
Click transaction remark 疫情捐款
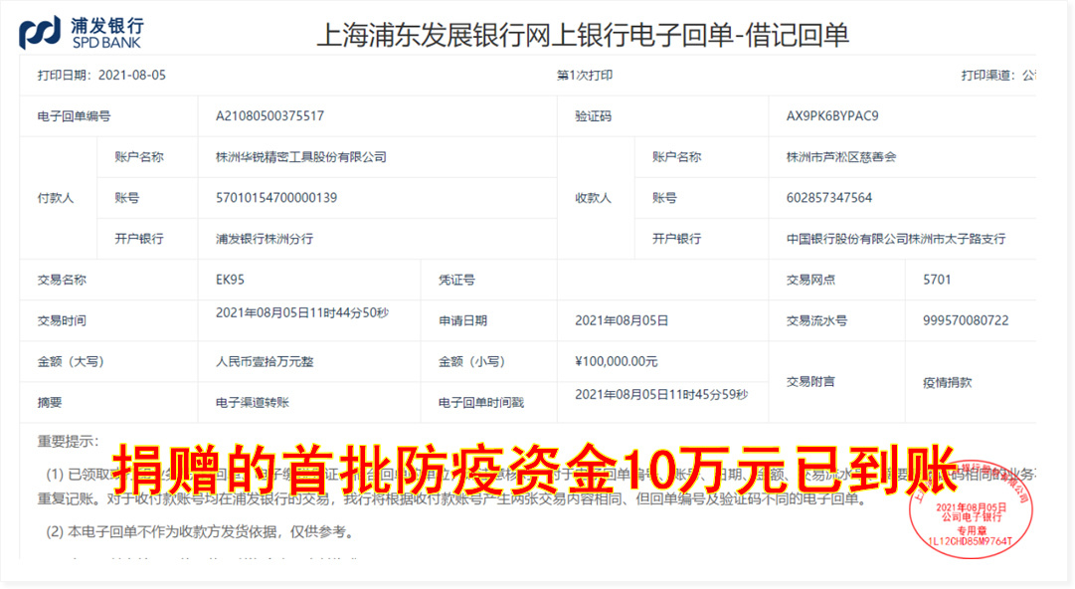pyautogui.click(x=947, y=383)
